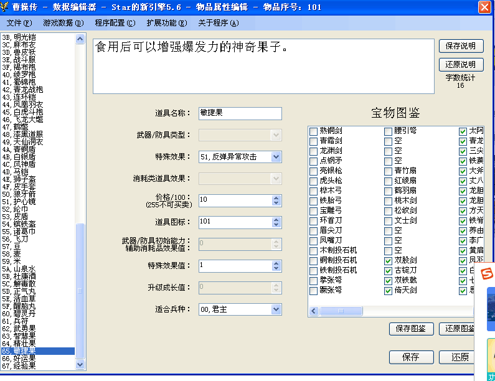This screenshot has height=381, width=495.
Task: Check the 龙渊剑 checkbox
Action: [313, 151]
